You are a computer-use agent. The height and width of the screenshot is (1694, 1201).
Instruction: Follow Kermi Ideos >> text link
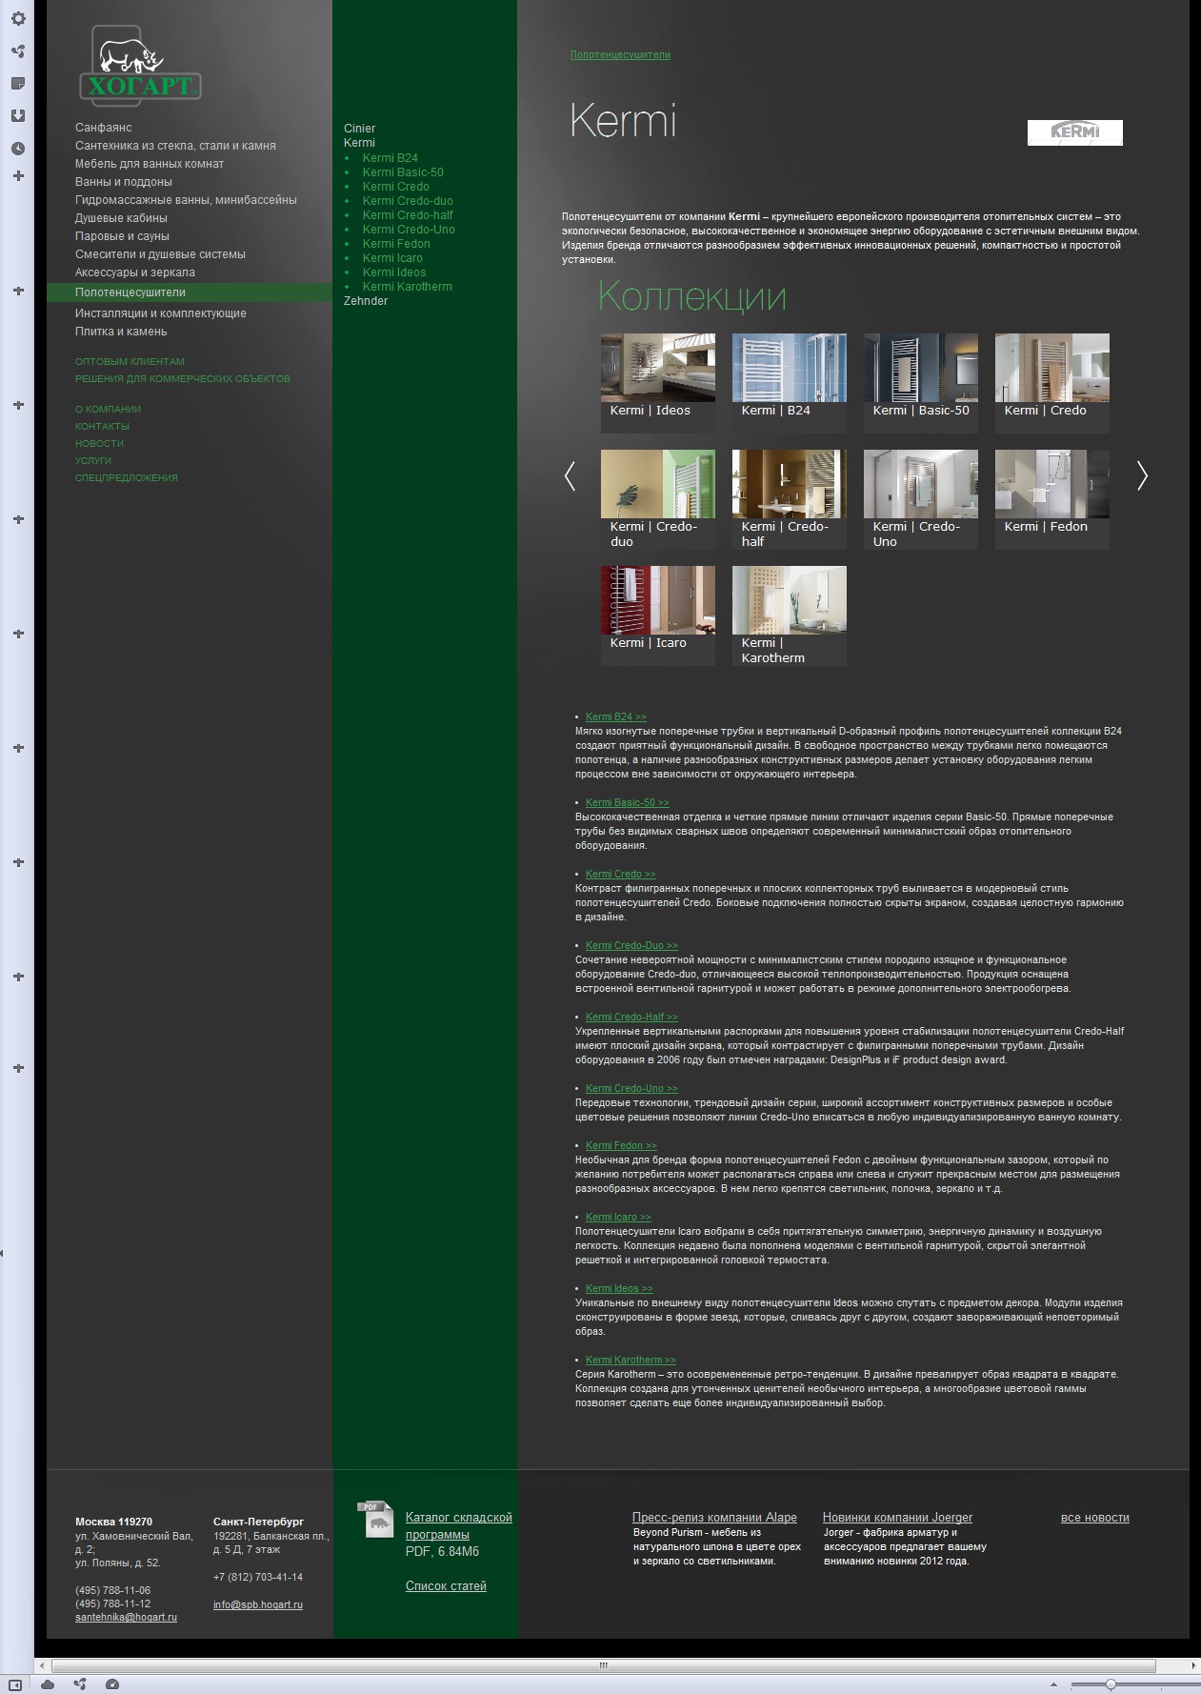click(619, 1289)
